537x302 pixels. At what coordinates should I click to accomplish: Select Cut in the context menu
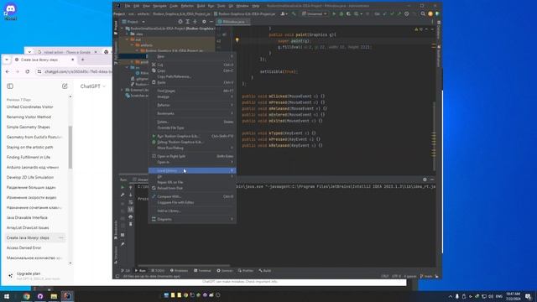pos(192,65)
